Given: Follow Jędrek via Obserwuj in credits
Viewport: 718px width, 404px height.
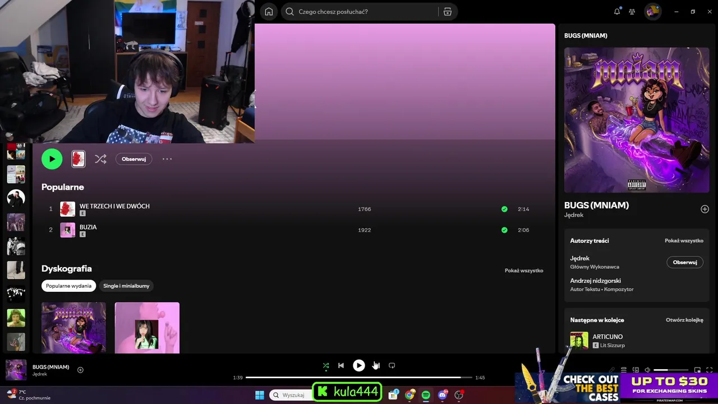Looking at the screenshot, I should coord(685,262).
